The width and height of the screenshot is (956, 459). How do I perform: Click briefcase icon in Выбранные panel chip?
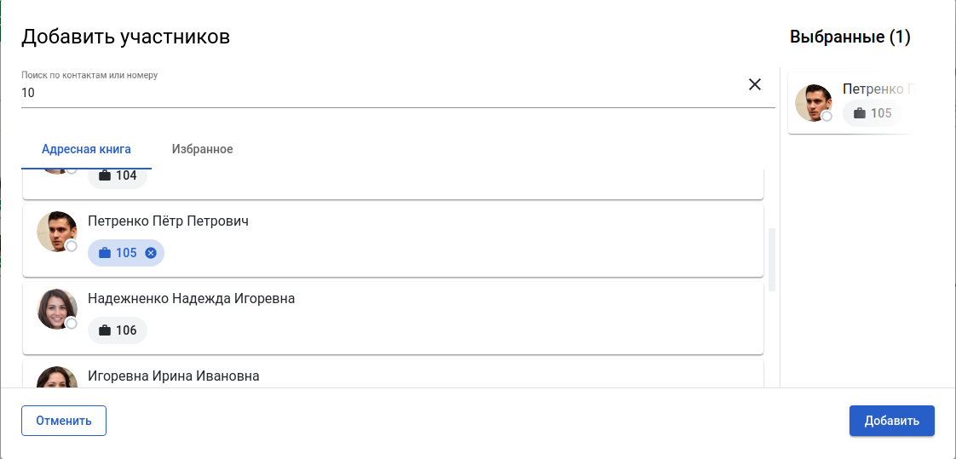859,113
